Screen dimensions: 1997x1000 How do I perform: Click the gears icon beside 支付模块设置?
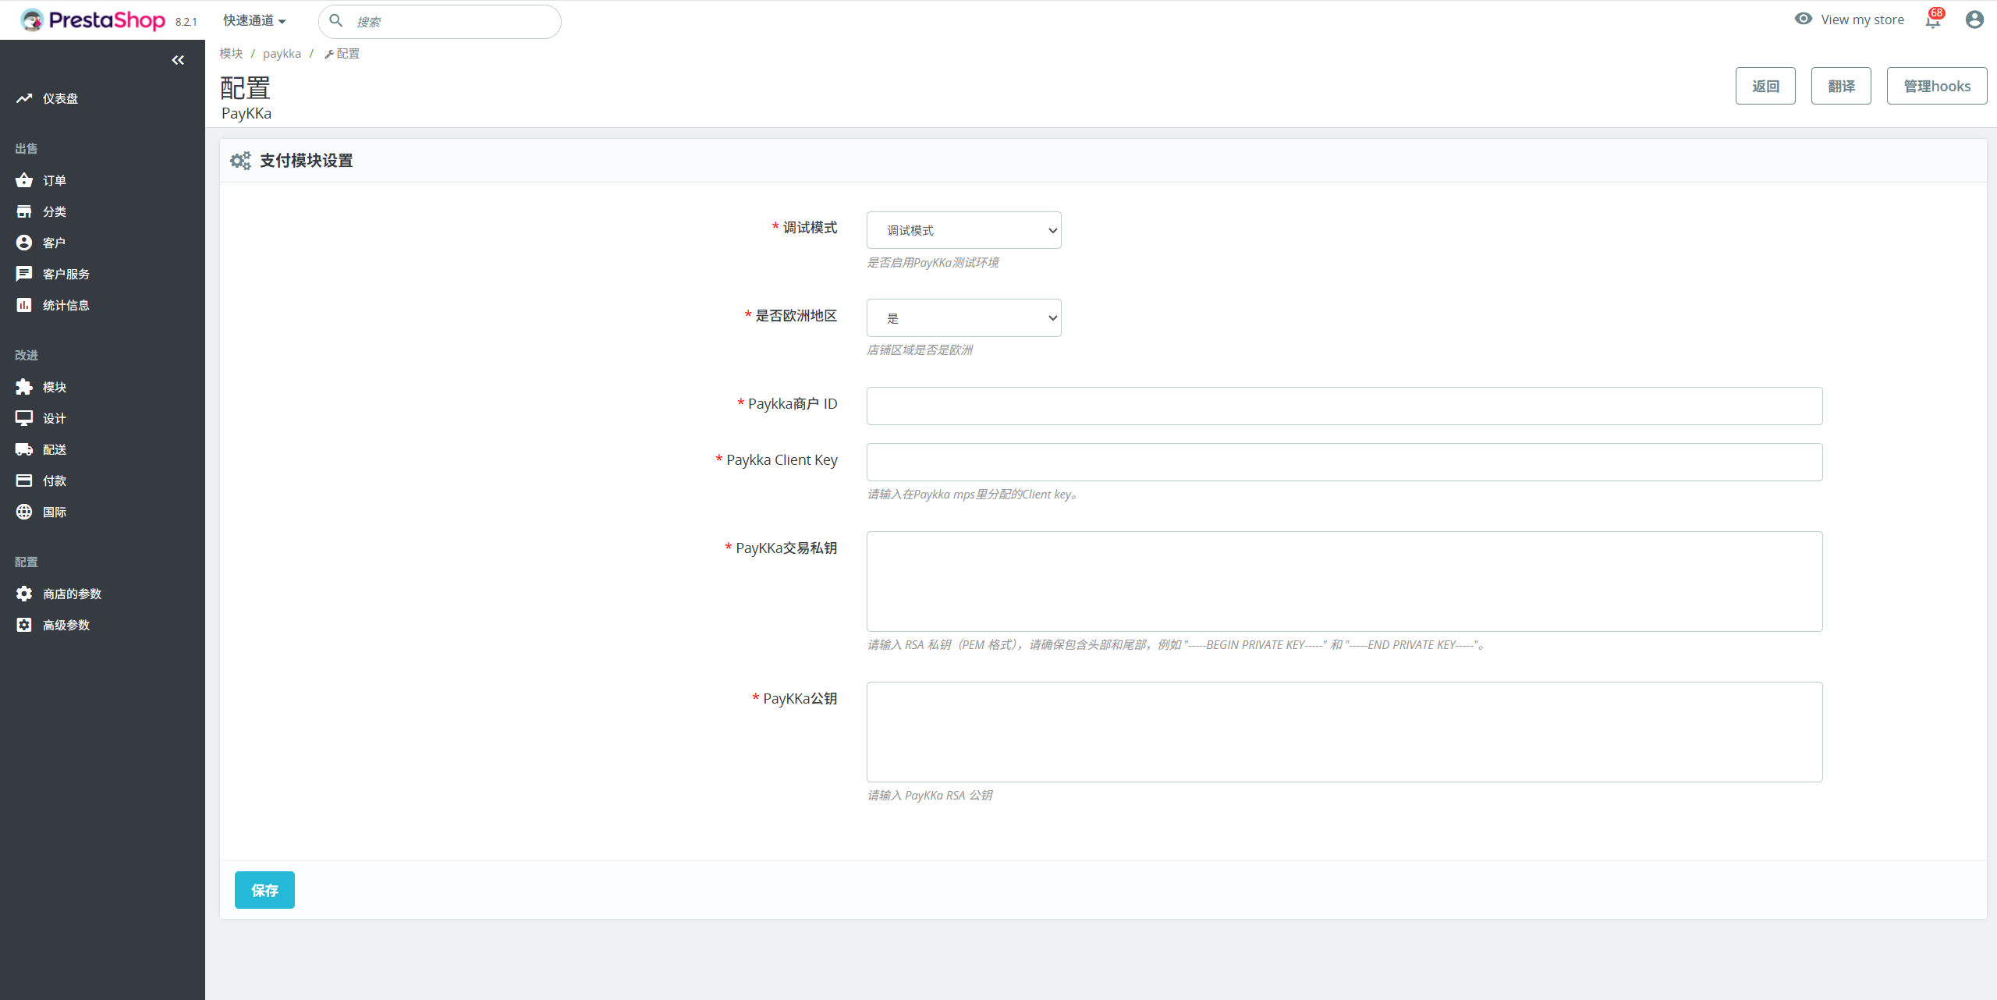[240, 161]
